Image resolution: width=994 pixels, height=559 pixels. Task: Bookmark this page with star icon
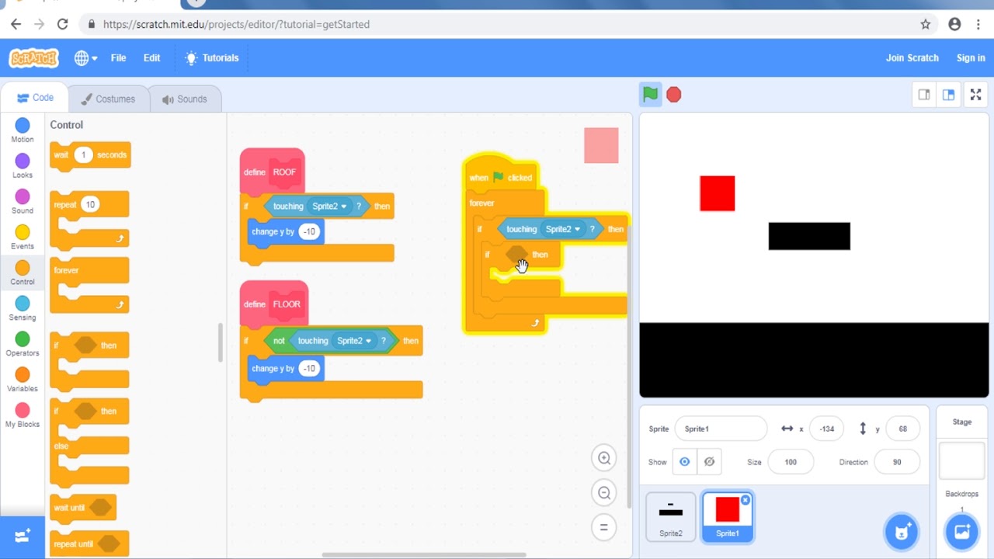point(926,24)
